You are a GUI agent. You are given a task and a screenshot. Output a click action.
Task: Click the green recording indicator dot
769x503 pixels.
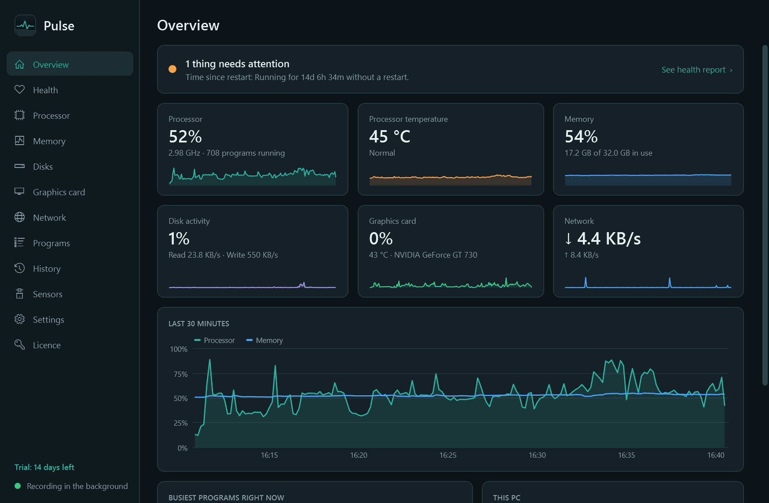[18, 486]
